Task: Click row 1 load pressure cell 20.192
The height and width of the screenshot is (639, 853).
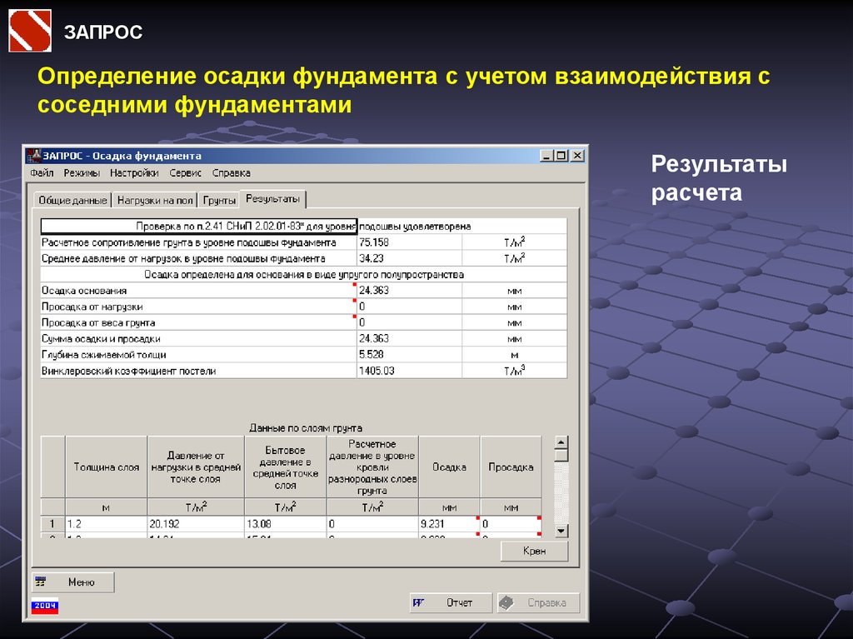Action: tap(196, 523)
